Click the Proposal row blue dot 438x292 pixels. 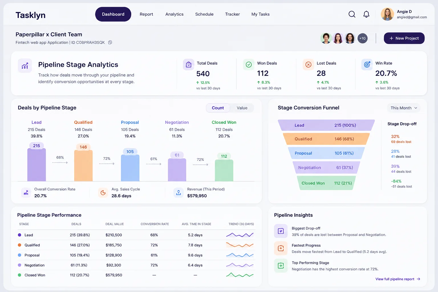pos(19,255)
